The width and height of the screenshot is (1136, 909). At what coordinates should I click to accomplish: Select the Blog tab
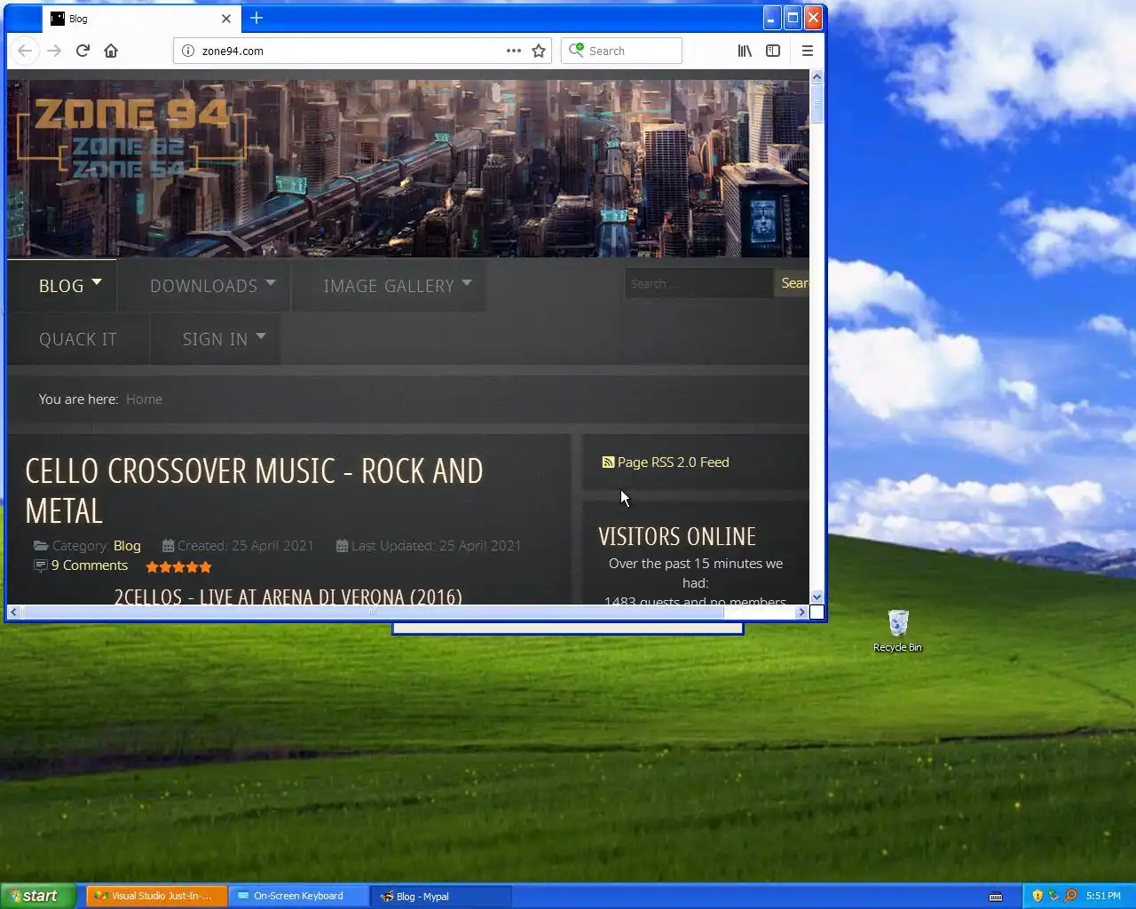coord(140,19)
